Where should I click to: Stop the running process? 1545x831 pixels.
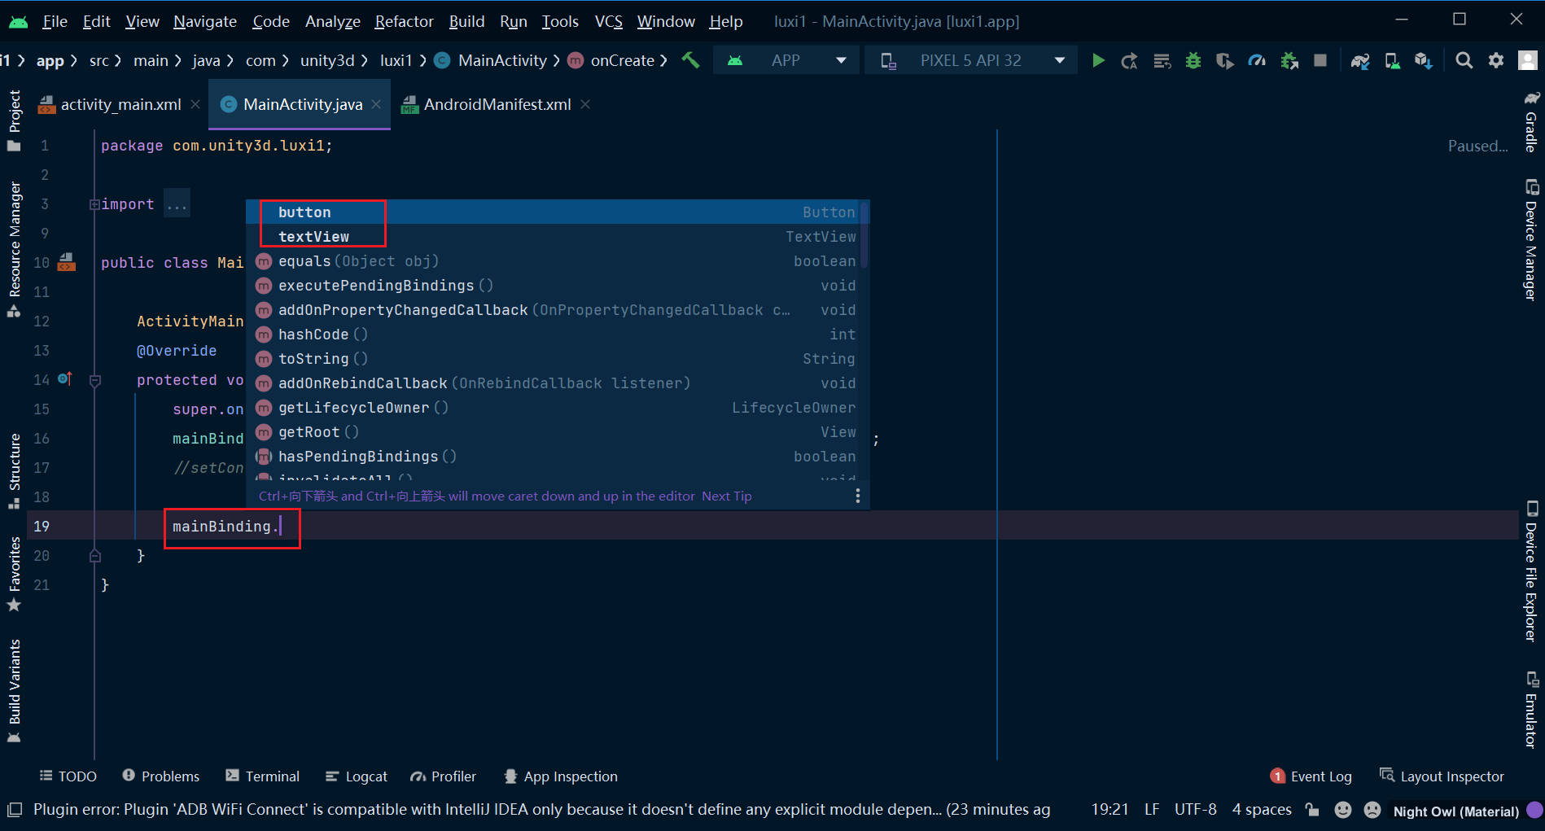click(1320, 60)
